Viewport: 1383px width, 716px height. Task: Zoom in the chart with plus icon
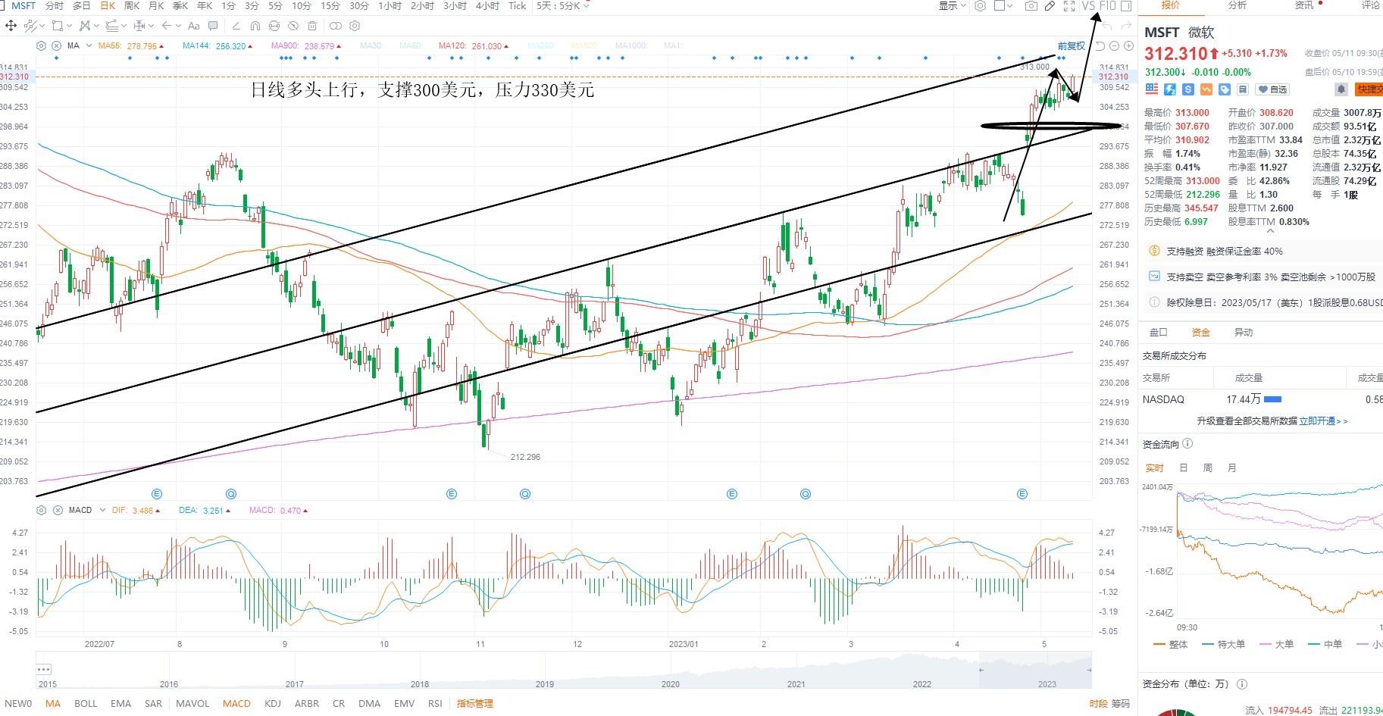1128,46
